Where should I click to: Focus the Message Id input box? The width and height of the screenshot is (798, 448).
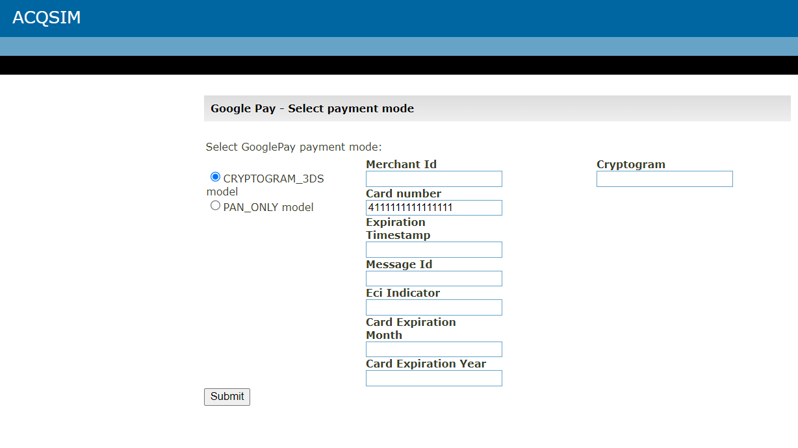pos(433,279)
